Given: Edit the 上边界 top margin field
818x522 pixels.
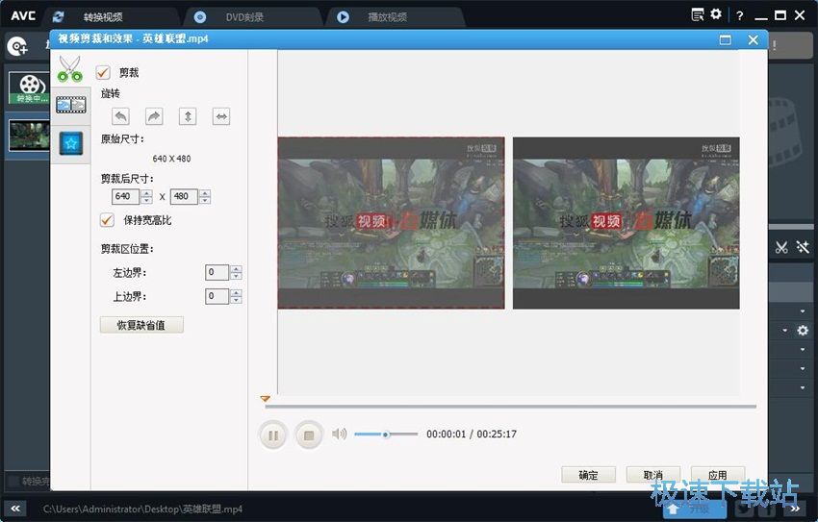Looking at the screenshot, I should click(217, 296).
